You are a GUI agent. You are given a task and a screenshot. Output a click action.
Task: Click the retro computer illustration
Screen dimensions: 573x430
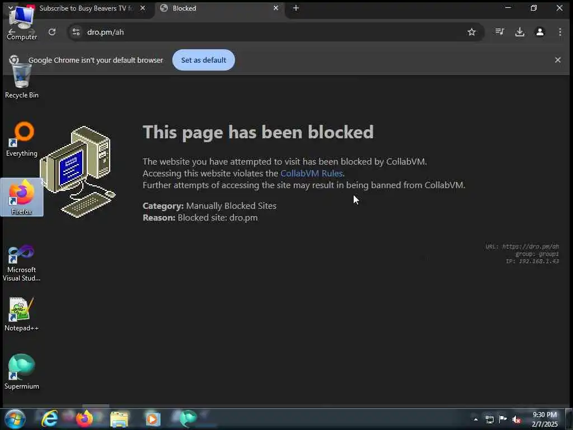(78, 172)
